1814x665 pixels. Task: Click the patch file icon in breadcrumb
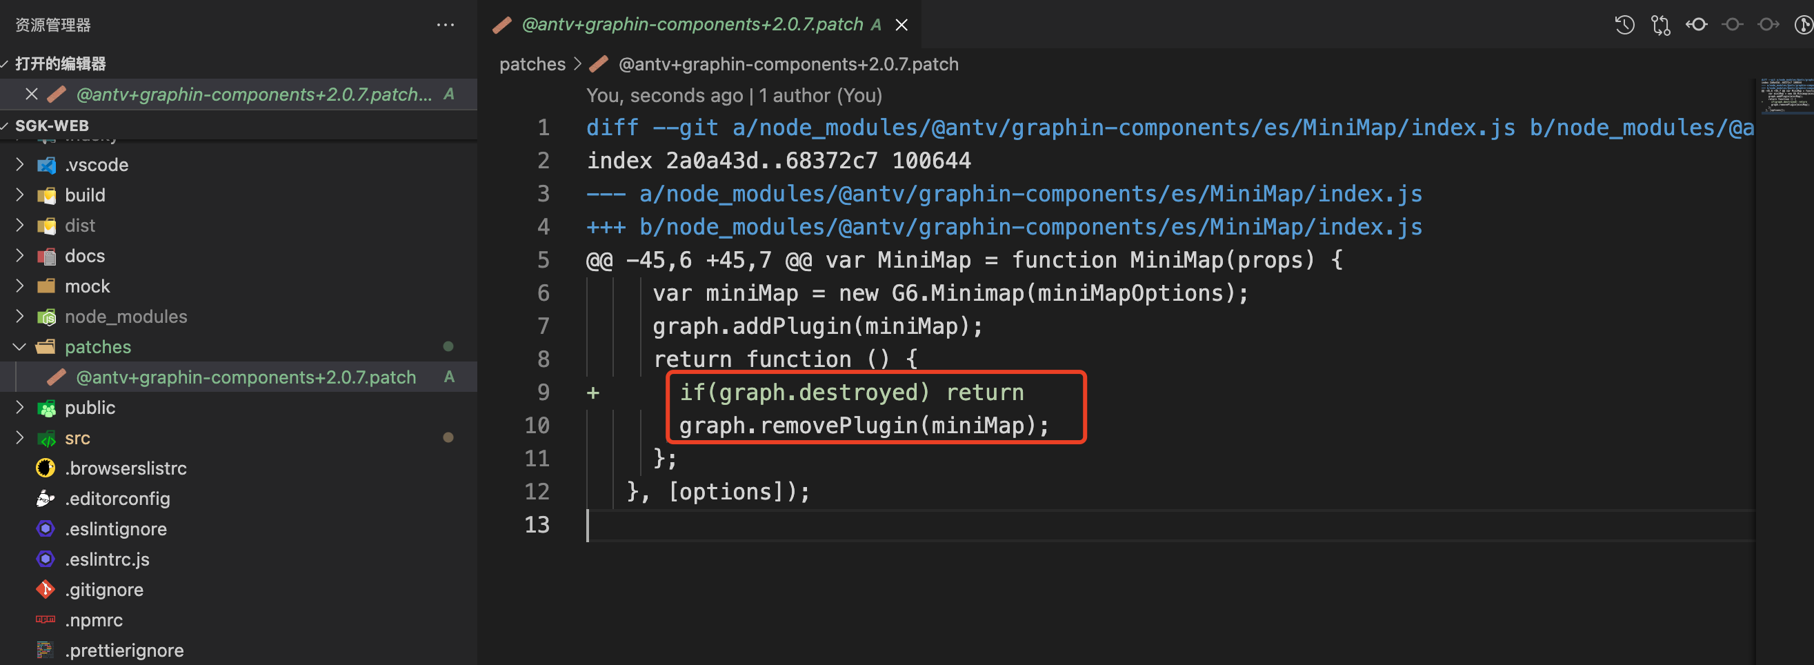pyautogui.click(x=598, y=63)
